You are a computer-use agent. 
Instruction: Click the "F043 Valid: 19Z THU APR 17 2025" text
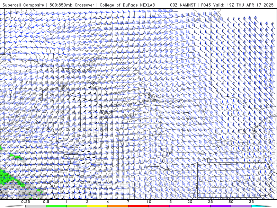tap(237, 5)
